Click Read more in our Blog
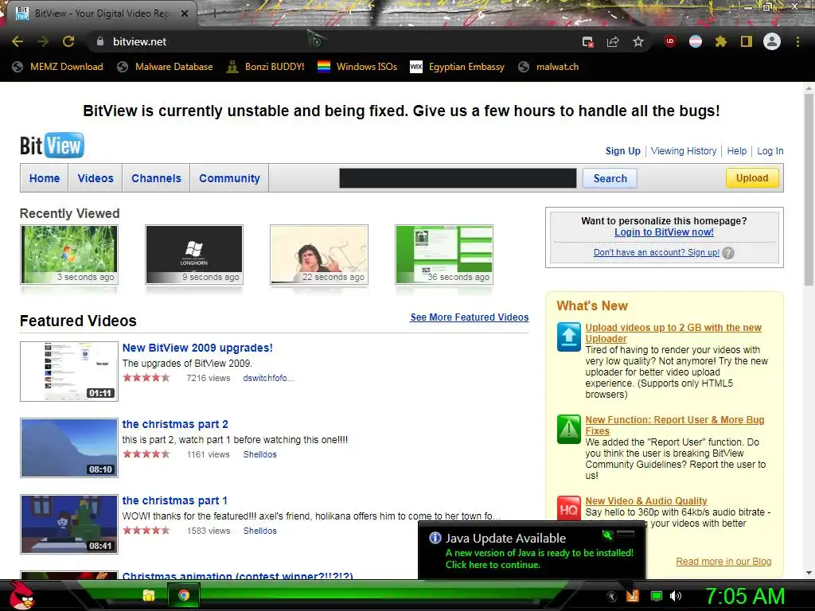 [x=723, y=562]
